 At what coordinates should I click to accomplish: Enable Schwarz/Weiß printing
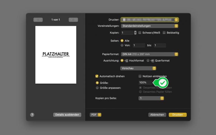pyautogui.click(x=140, y=33)
